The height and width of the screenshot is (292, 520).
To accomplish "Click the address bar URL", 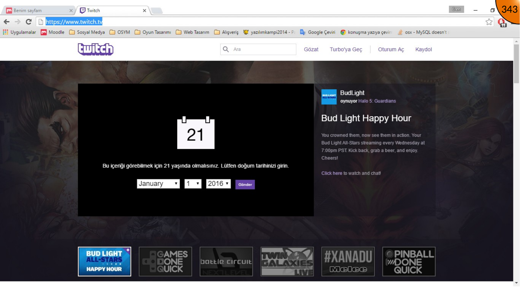I will click(74, 22).
